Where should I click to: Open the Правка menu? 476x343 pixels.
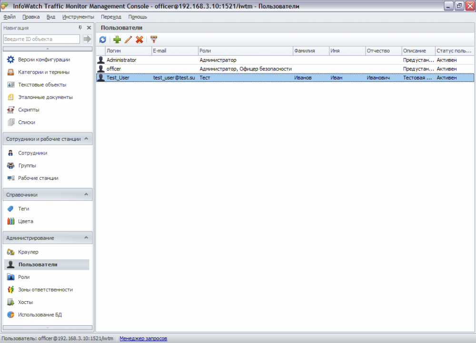31,17
